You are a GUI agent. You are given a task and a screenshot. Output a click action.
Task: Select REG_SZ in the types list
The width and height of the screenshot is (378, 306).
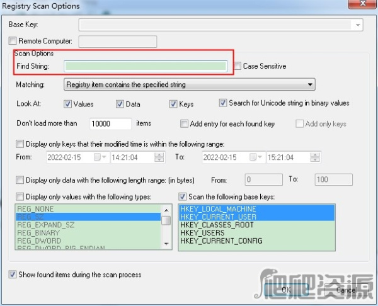click(x=88, y=217)
